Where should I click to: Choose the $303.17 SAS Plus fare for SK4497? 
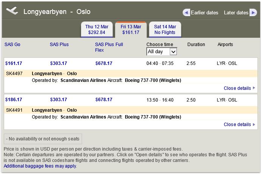click(x=59, y=63)
